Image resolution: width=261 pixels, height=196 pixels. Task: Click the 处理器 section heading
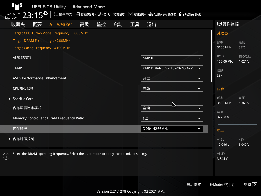click(x=222, y=33)
